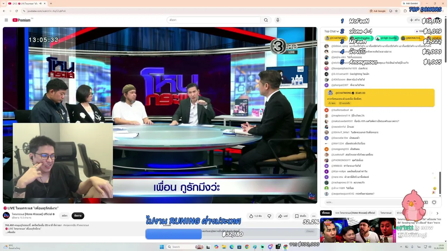Go back with the browser back arrow
Image resolution: width=447 pixels, height=251 pixels.
[4, 11]
